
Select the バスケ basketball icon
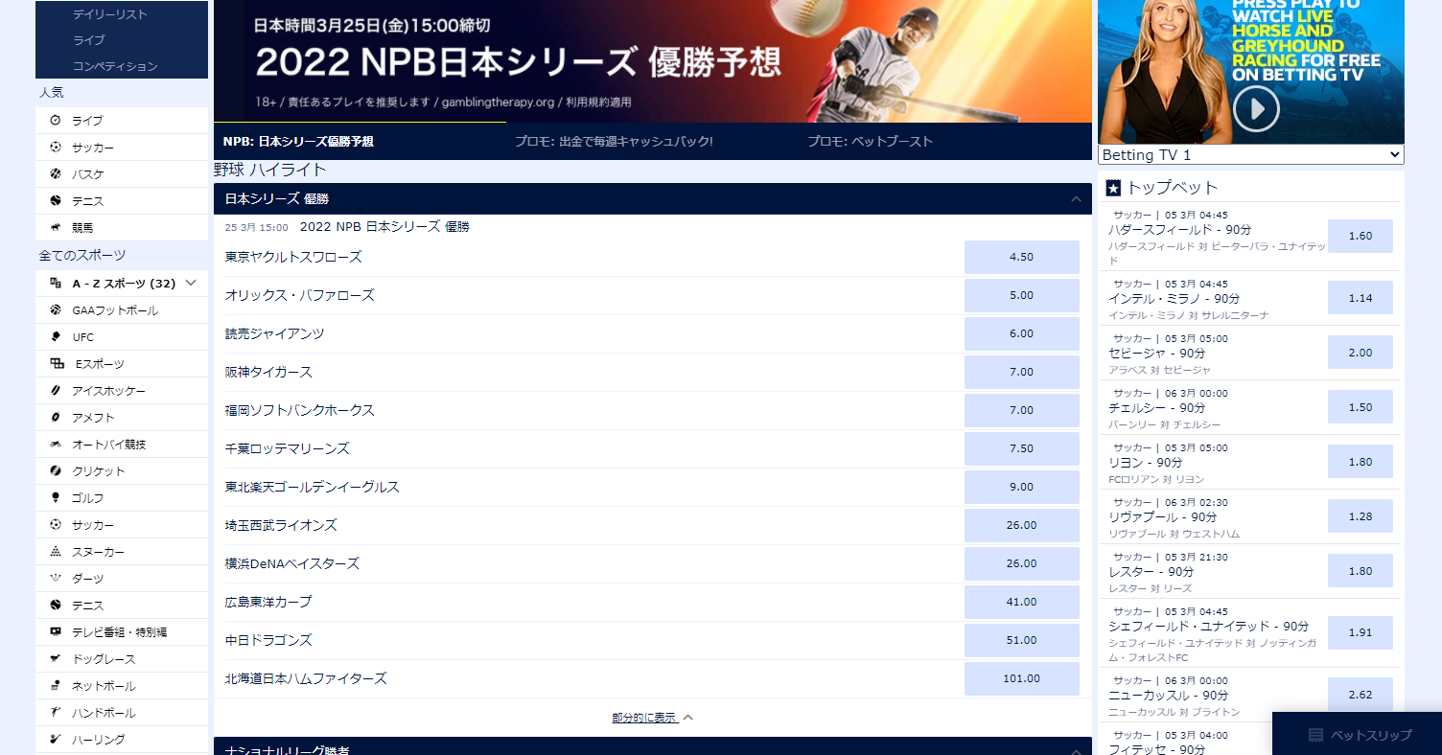point(55,174)
